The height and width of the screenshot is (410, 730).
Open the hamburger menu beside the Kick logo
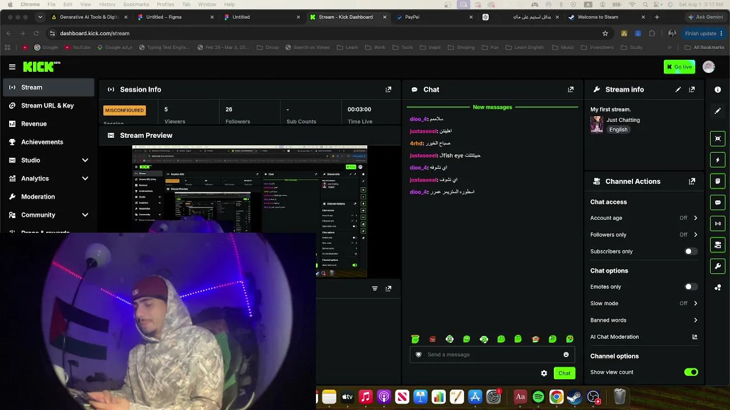(x=12, y=67)
